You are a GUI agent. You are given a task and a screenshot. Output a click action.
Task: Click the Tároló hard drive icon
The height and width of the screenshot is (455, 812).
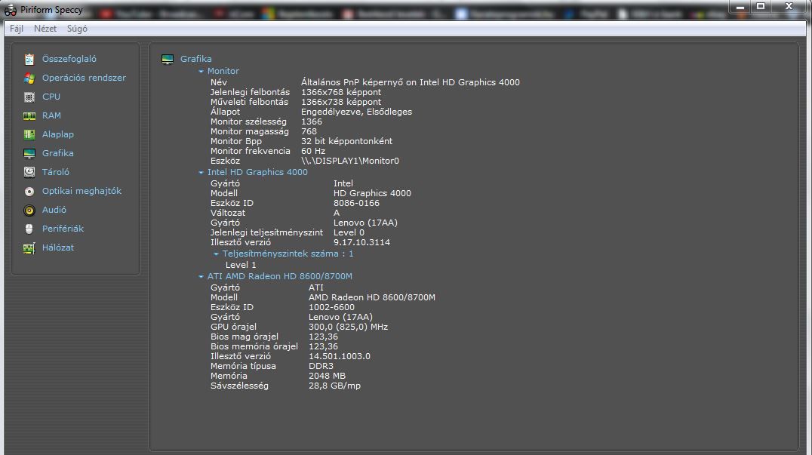coord(29,172)
